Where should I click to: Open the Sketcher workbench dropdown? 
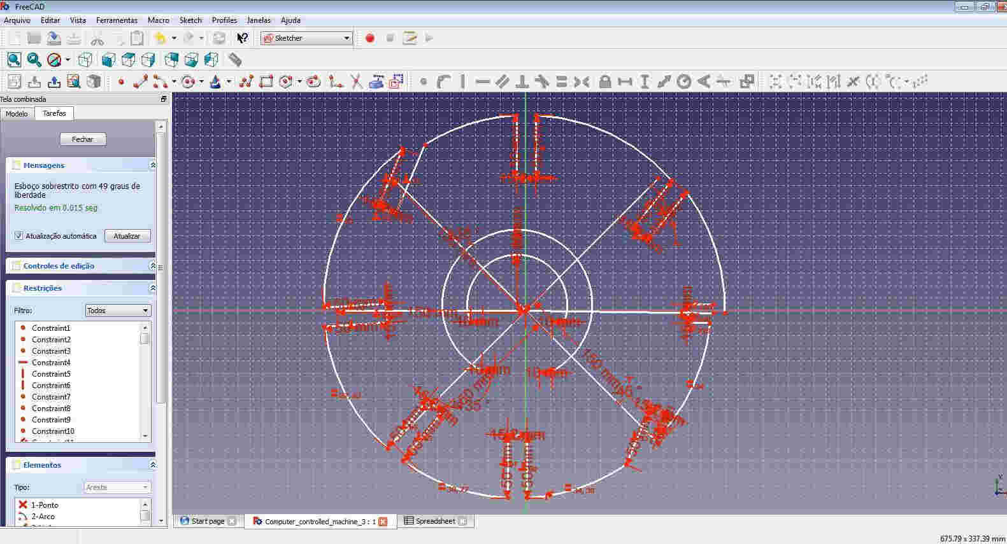tap(306, 38)
